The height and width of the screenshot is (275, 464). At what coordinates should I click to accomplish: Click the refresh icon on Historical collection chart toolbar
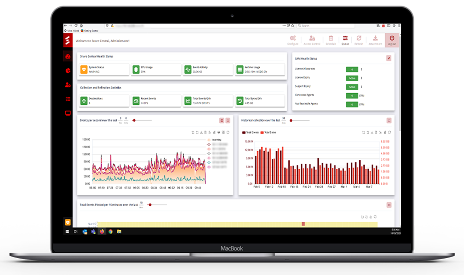click(x=389, y=132)
